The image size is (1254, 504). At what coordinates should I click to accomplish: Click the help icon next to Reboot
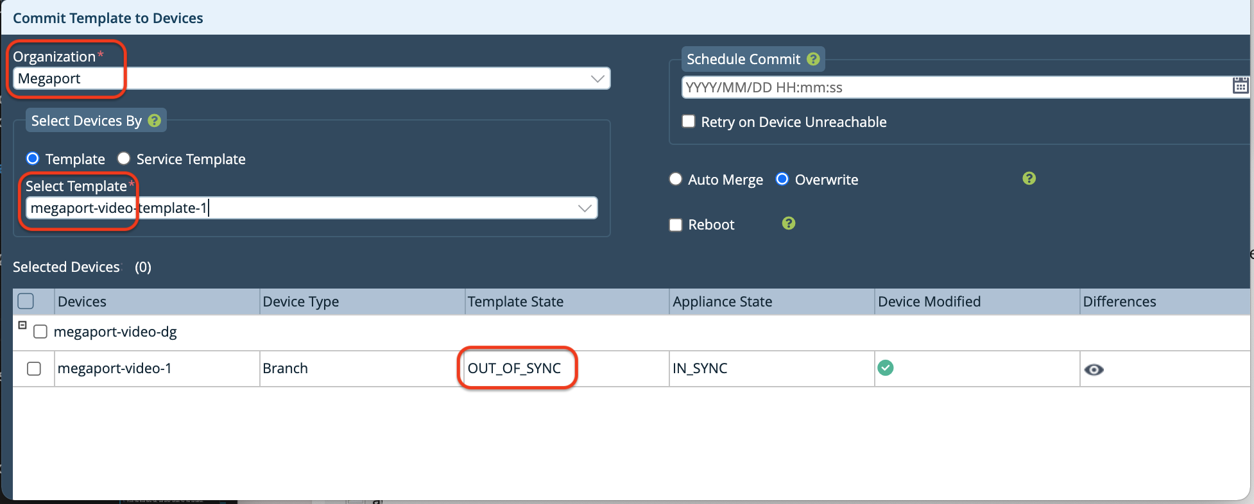coord(789,223)
